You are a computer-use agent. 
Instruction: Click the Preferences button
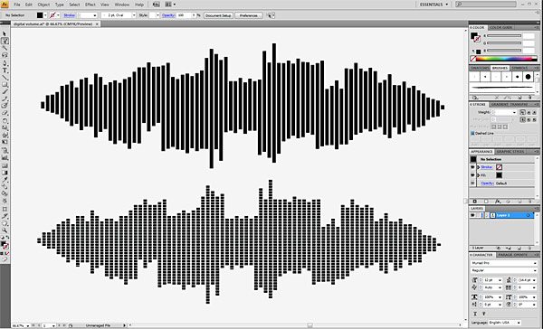pyautogui.click(x=249, y=15)
